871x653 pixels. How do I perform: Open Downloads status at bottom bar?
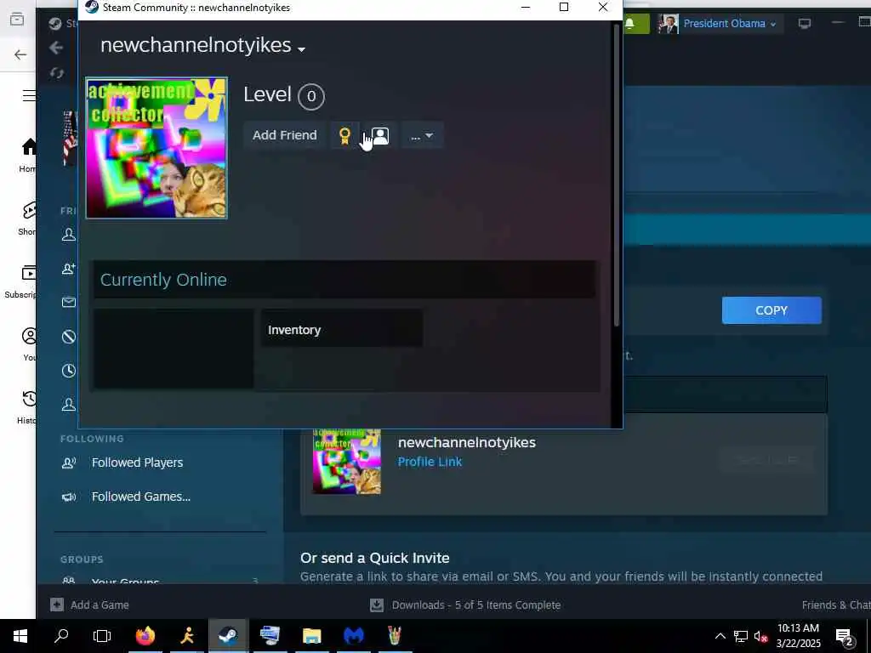point(465,605)
